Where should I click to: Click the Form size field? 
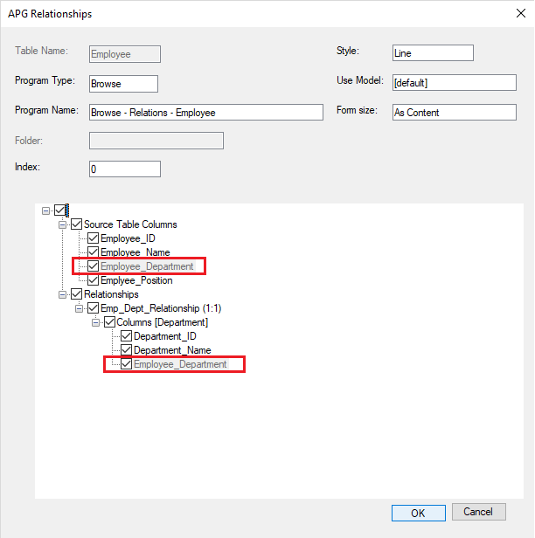441,113
